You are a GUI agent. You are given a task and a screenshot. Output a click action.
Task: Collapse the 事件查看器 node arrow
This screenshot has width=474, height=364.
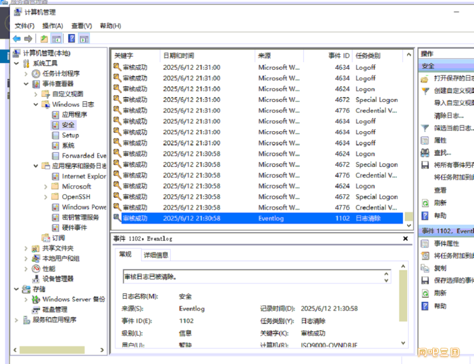(26, 84)
